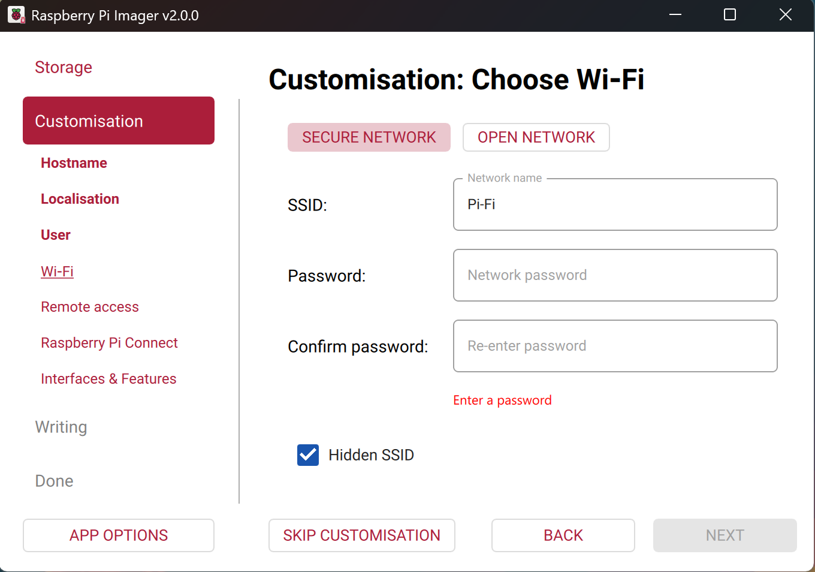The height and width of the screenshot is (572, 815).
Task: Click the Raspberry Pi logo in title bar
Action: pyautogui.click(x=16, y=14)
